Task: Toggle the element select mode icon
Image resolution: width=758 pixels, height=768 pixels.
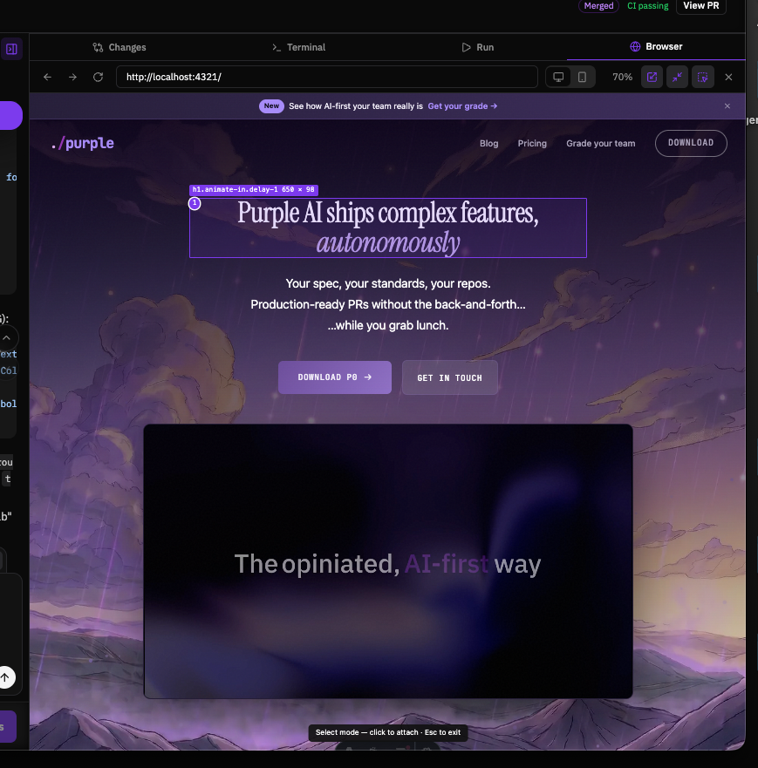Action: coord(703,77)
